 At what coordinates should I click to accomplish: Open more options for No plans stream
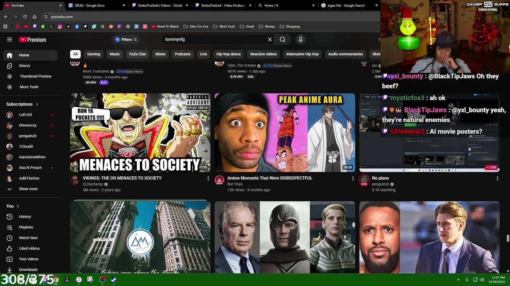point(497,179)
